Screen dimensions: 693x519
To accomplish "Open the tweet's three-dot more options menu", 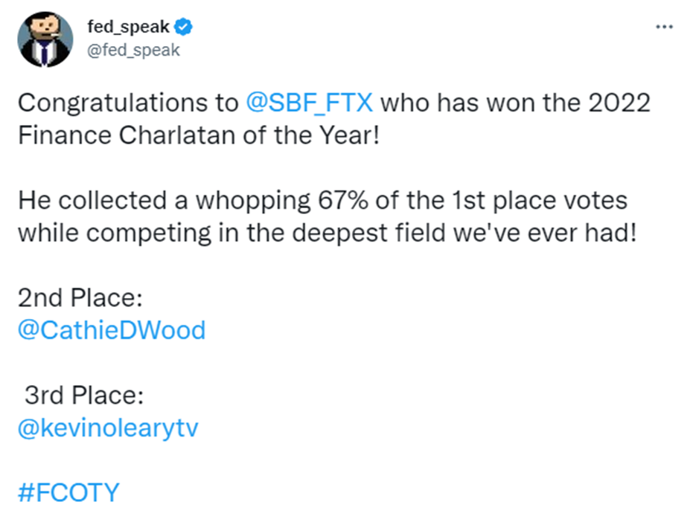I will 663,28.
